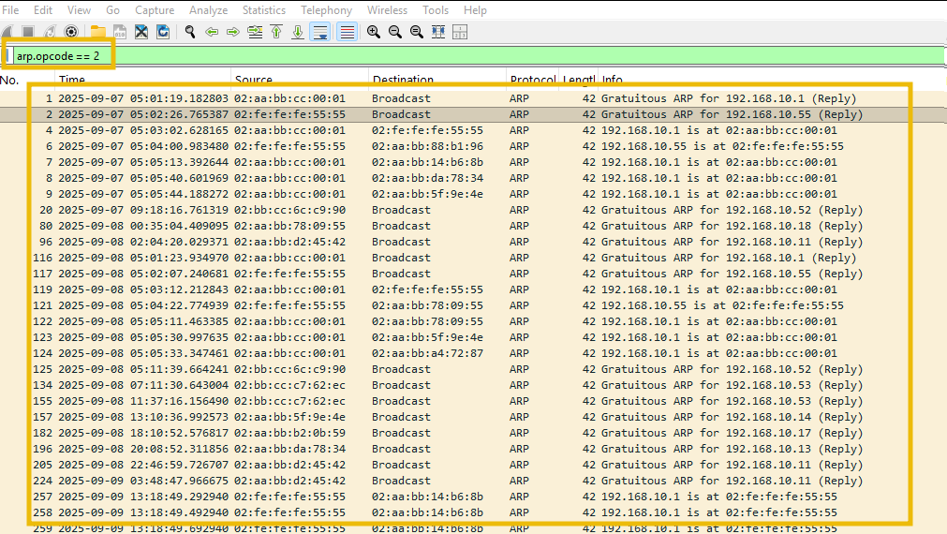
Task: Open the display filter bookmark button
Action: pos(7,56)
